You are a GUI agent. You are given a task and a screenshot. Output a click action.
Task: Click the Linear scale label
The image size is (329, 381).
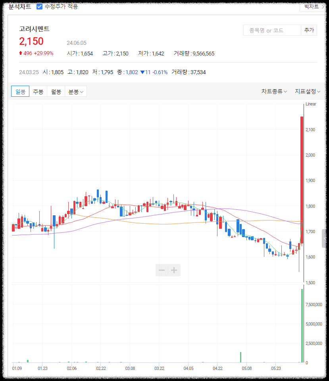point(311,104)
